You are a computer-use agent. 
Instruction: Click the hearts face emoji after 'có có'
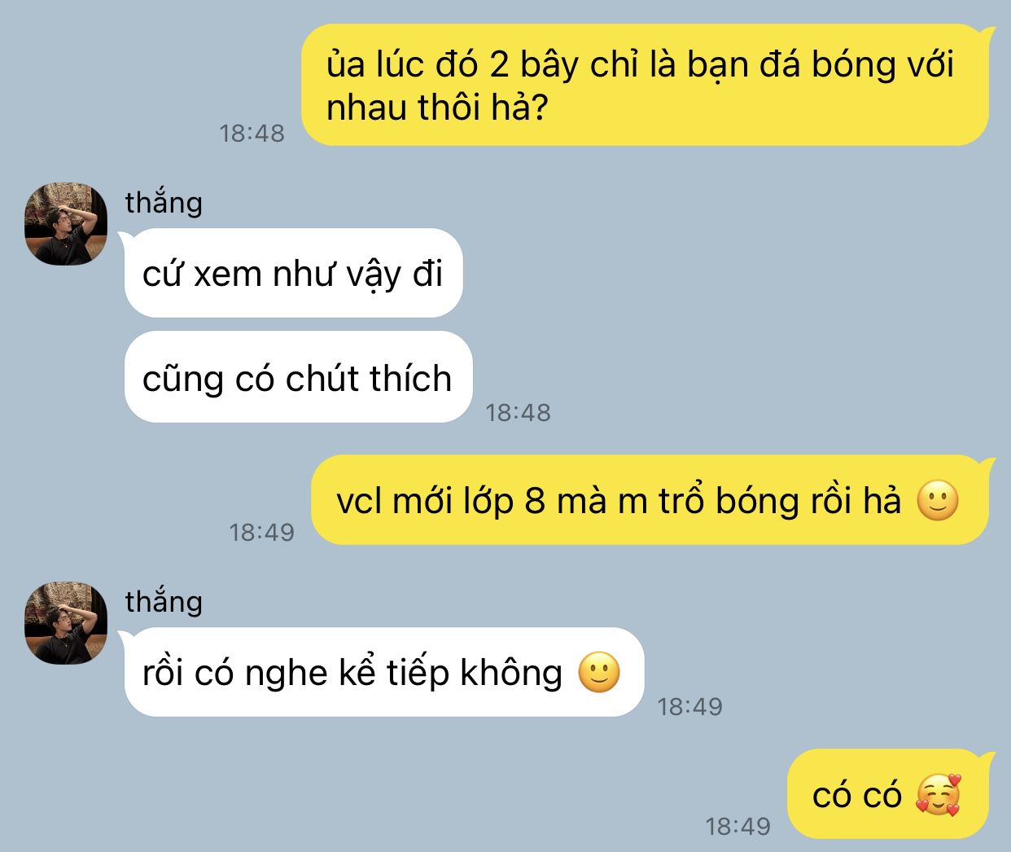coord(938,794)
